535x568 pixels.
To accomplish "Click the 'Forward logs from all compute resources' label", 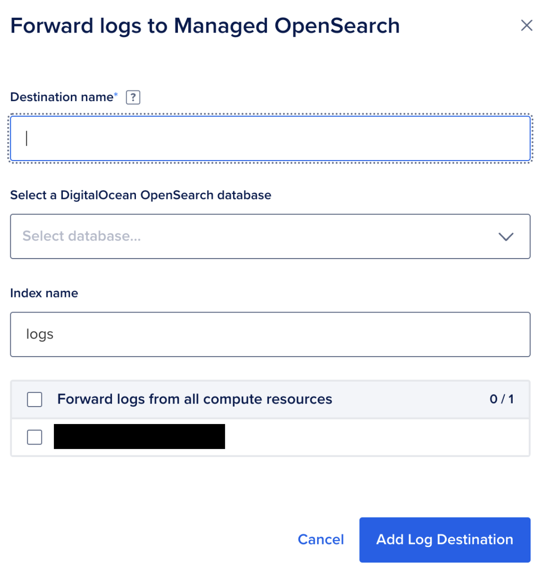I will 195,399.
